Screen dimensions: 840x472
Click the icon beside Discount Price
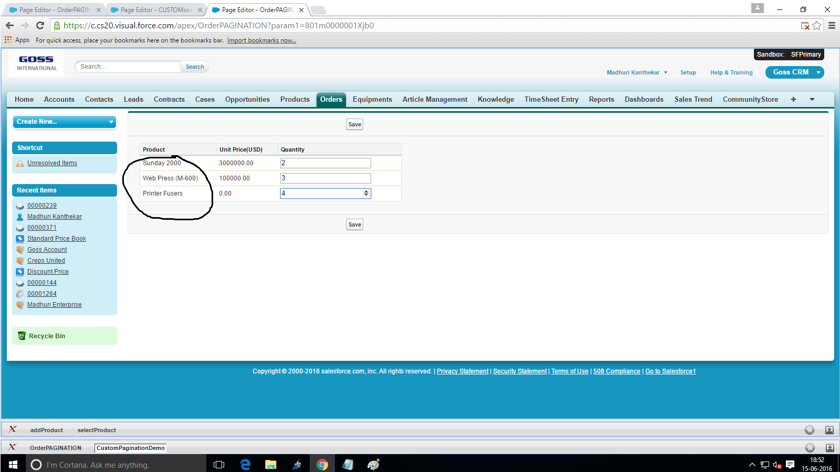20,272
